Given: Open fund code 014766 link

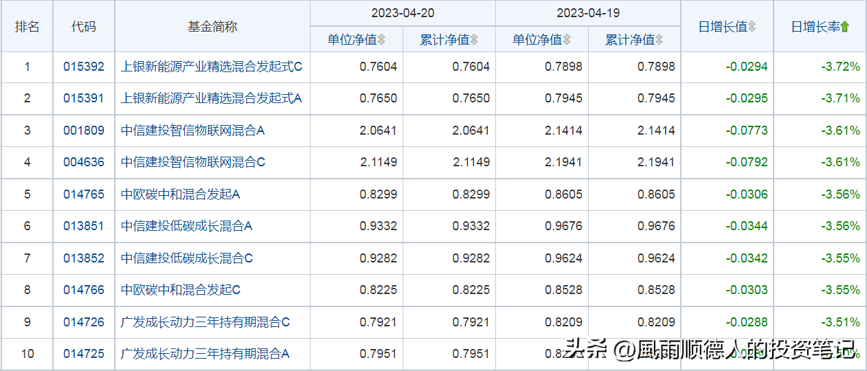Looking at the screenshot, I should (x=84, y=290).
